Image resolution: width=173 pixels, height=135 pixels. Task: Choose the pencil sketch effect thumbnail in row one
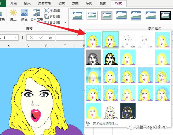point(128,40)
